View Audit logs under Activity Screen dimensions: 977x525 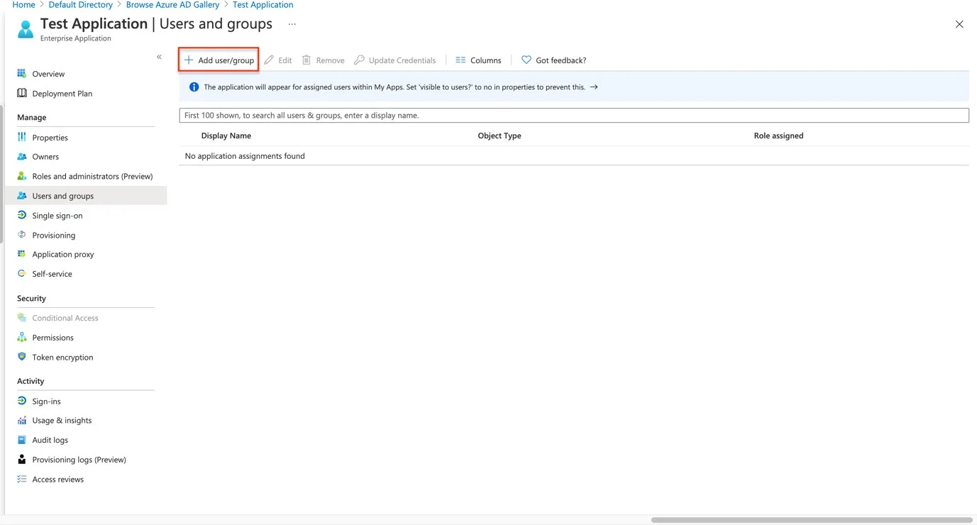[50, 440]
